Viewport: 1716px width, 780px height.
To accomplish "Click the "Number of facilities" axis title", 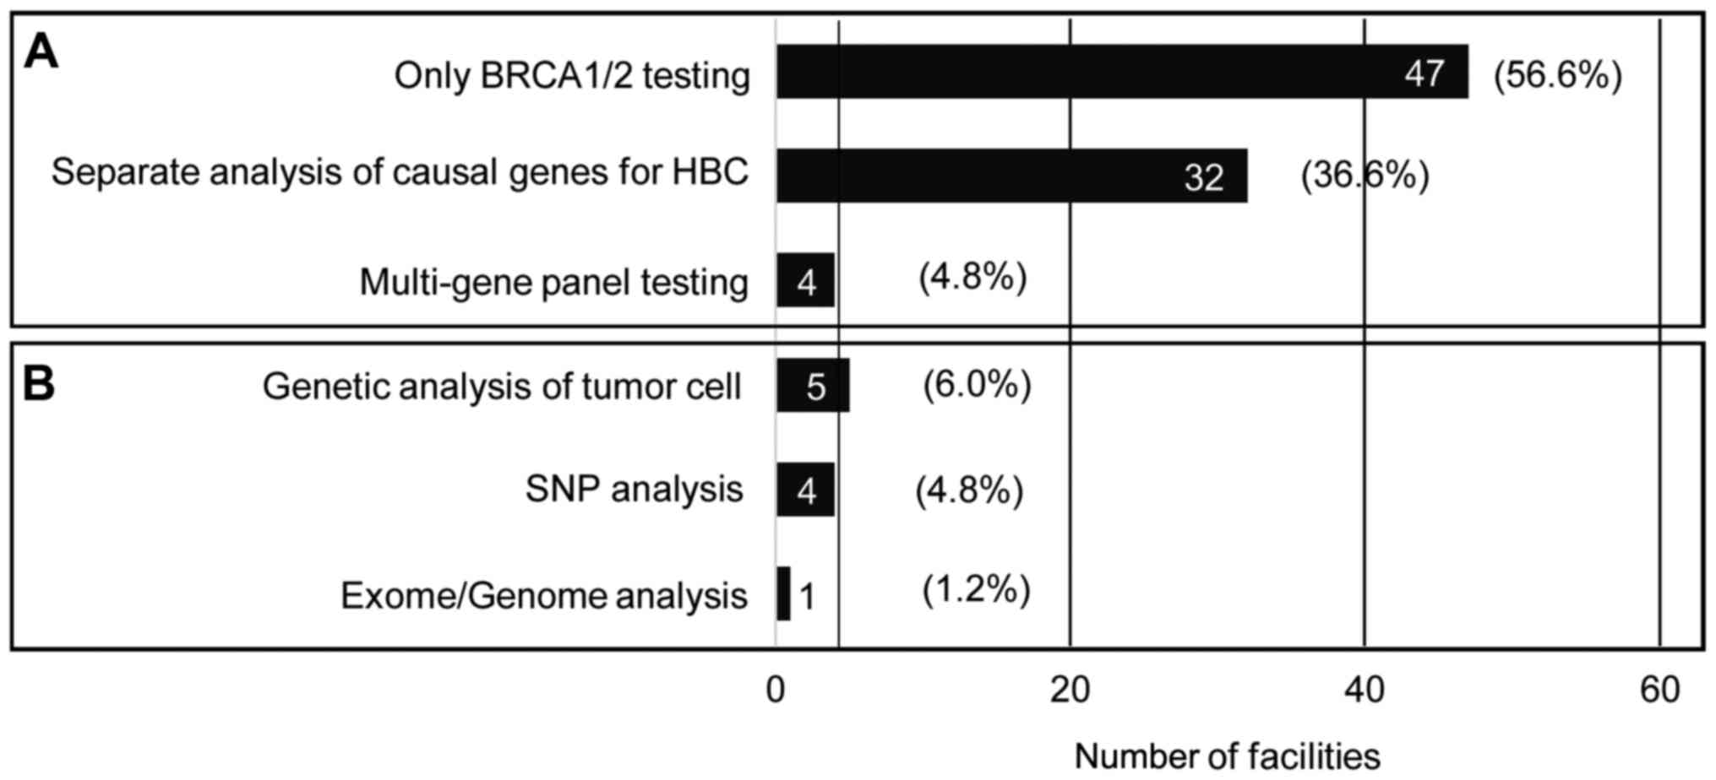I will [1227, 756].
